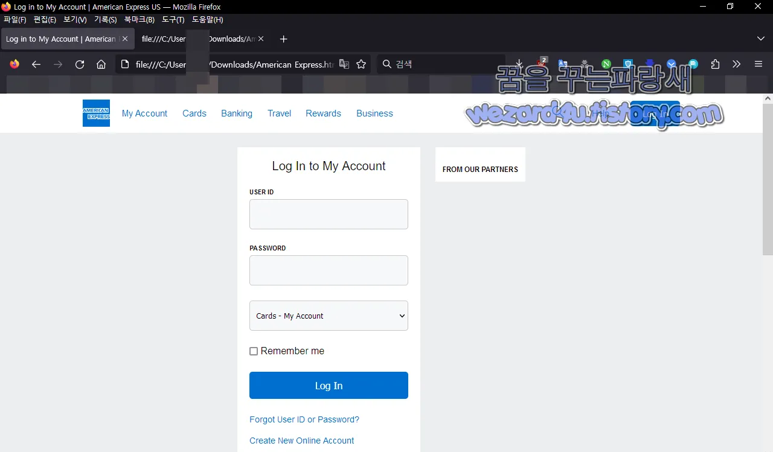This screenshot has width=773, height=452.
Task: Click into the USER ID input field
Action: (x=329, y=214)
